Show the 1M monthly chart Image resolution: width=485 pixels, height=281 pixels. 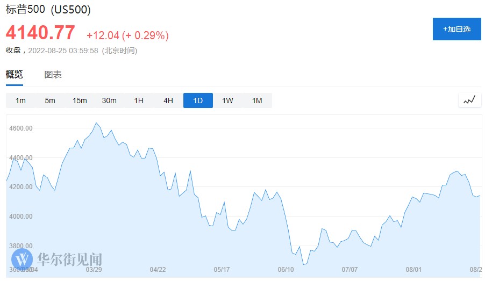pos(257,100)
